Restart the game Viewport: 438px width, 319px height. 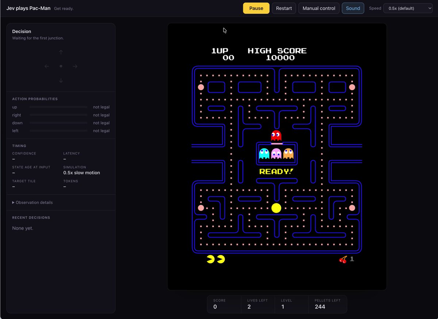click(x=284, y=8)
